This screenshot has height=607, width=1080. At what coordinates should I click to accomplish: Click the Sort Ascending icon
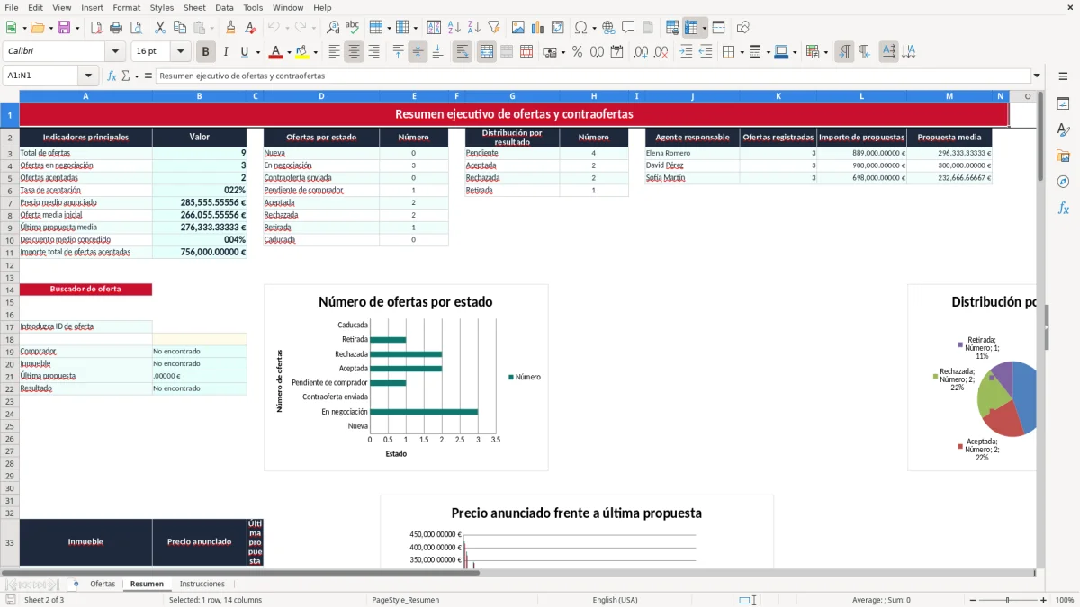click(454, 28)
